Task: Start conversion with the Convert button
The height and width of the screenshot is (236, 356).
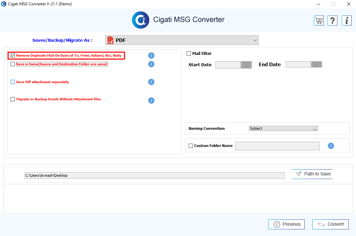Action: [x=330, y=224]
